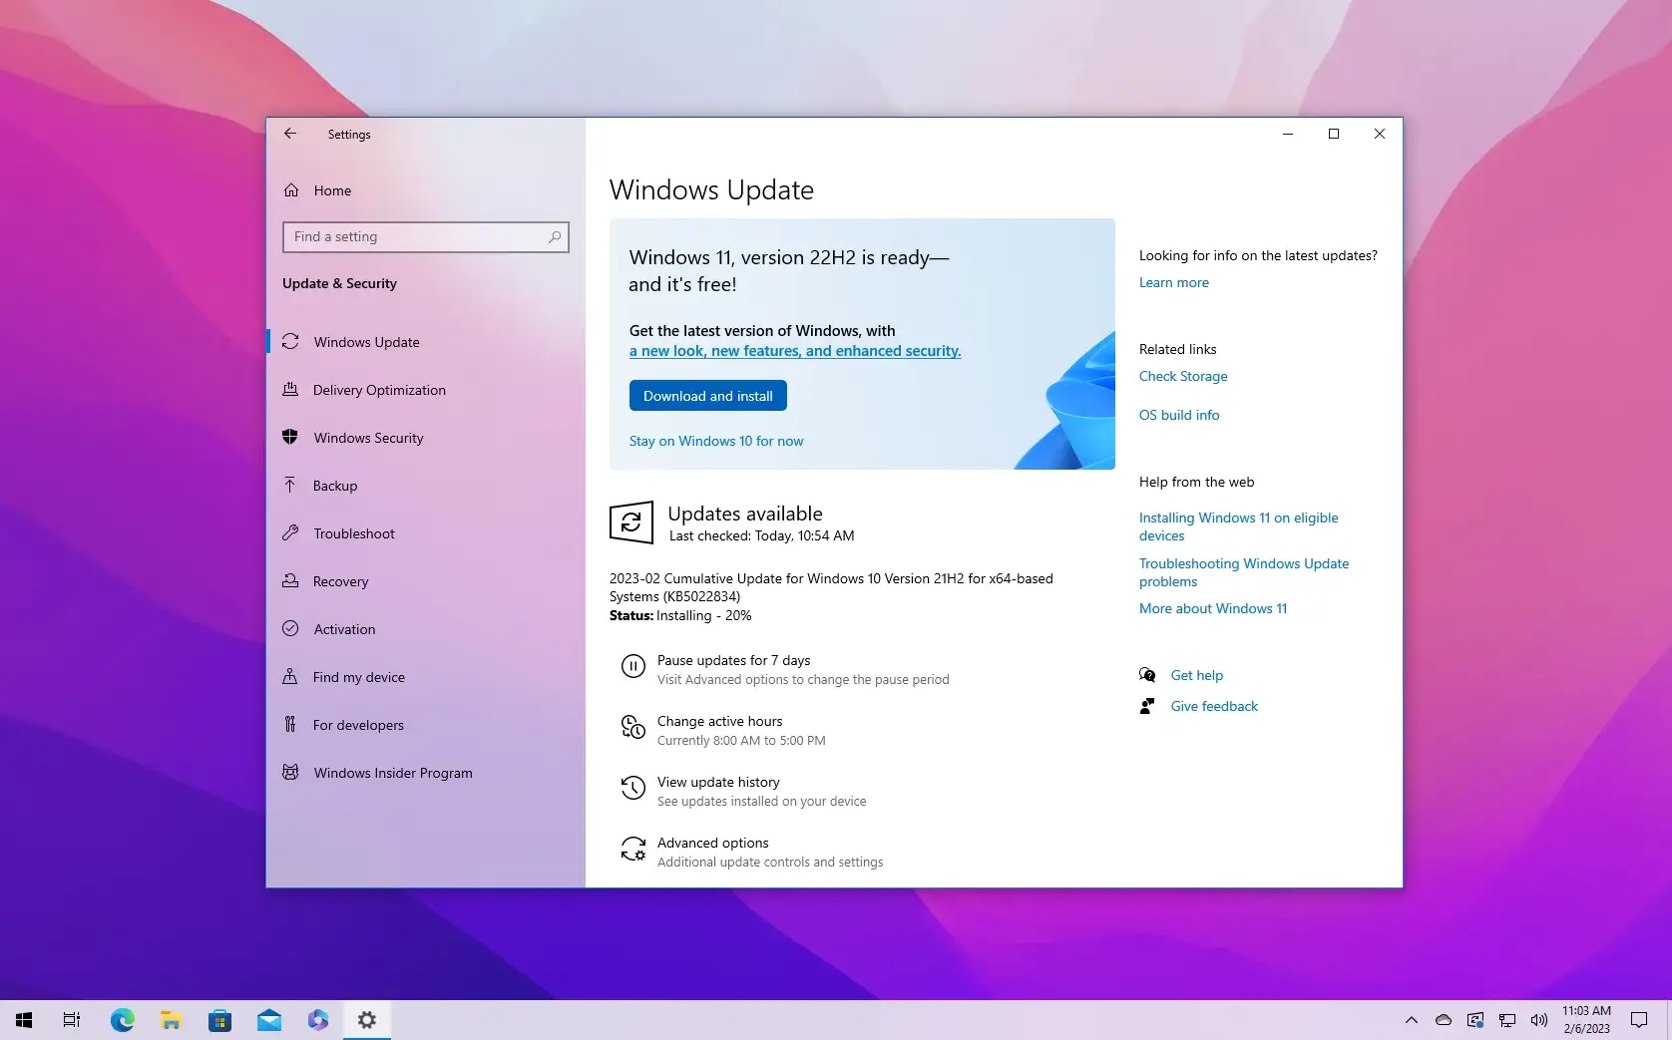
Task: Click the back arrow in Settings
Action: click(x=290, y=134)
